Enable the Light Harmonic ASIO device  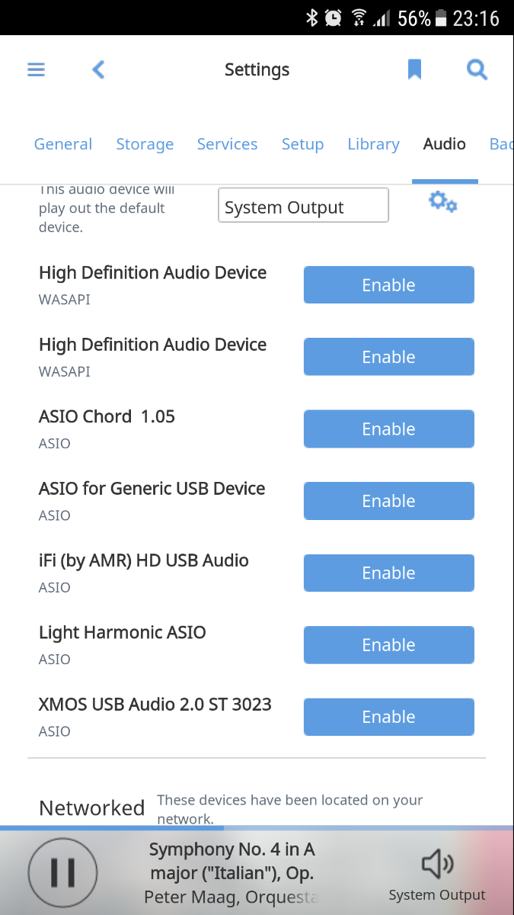pyautogui.click(x=388, y=645)
